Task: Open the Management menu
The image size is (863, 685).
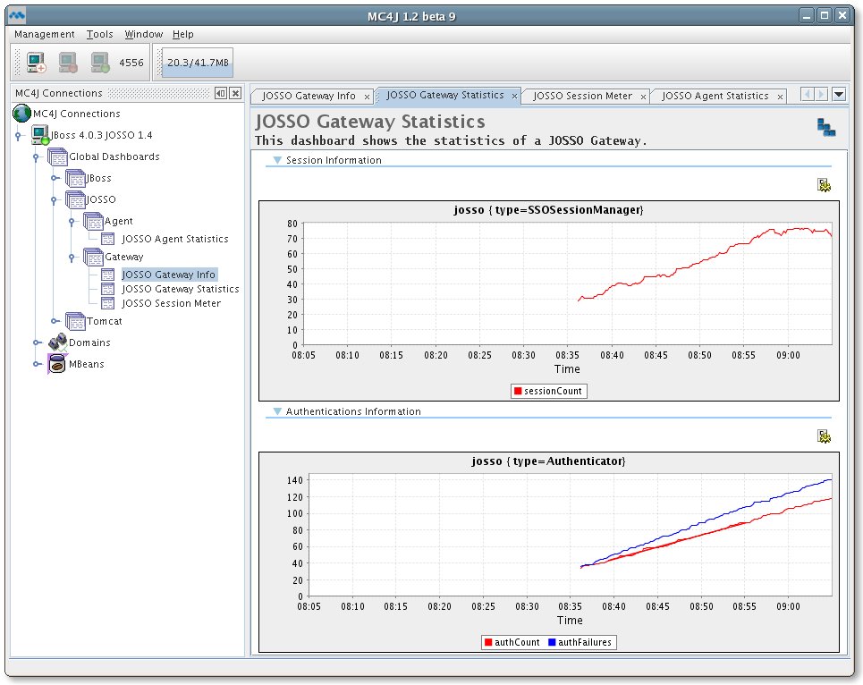Action: [x=45, y=34]
